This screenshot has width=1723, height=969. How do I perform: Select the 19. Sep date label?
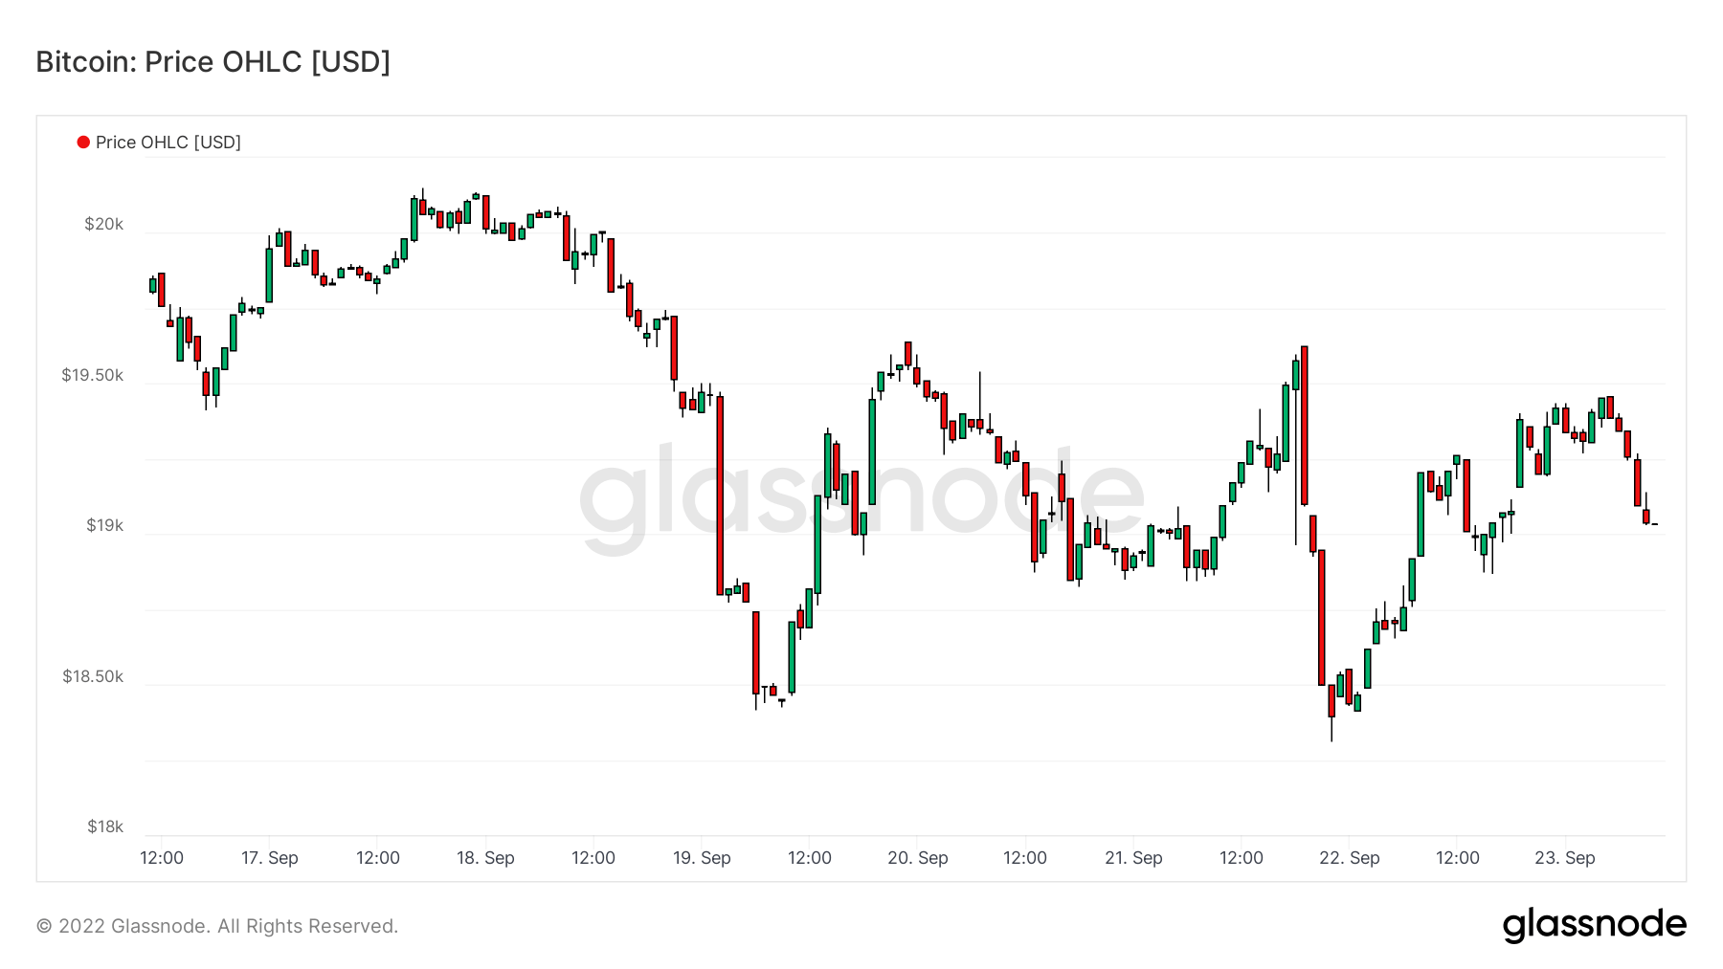click(x=702, y=858)
